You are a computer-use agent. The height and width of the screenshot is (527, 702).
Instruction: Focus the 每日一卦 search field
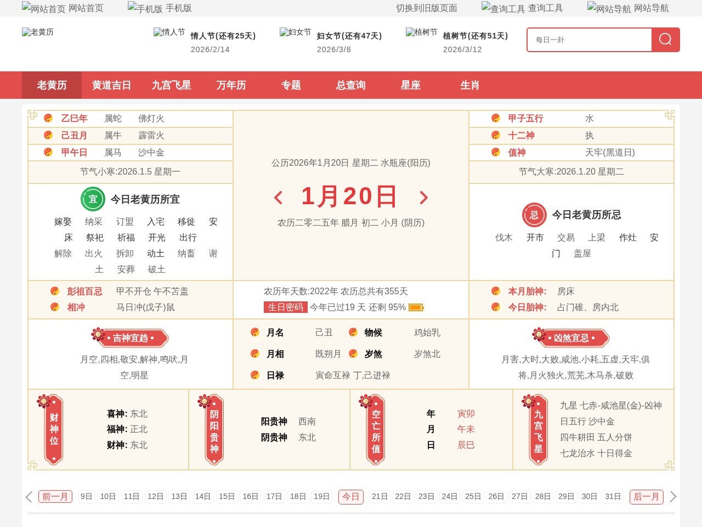pyautogui.click(x=590, y=40)
